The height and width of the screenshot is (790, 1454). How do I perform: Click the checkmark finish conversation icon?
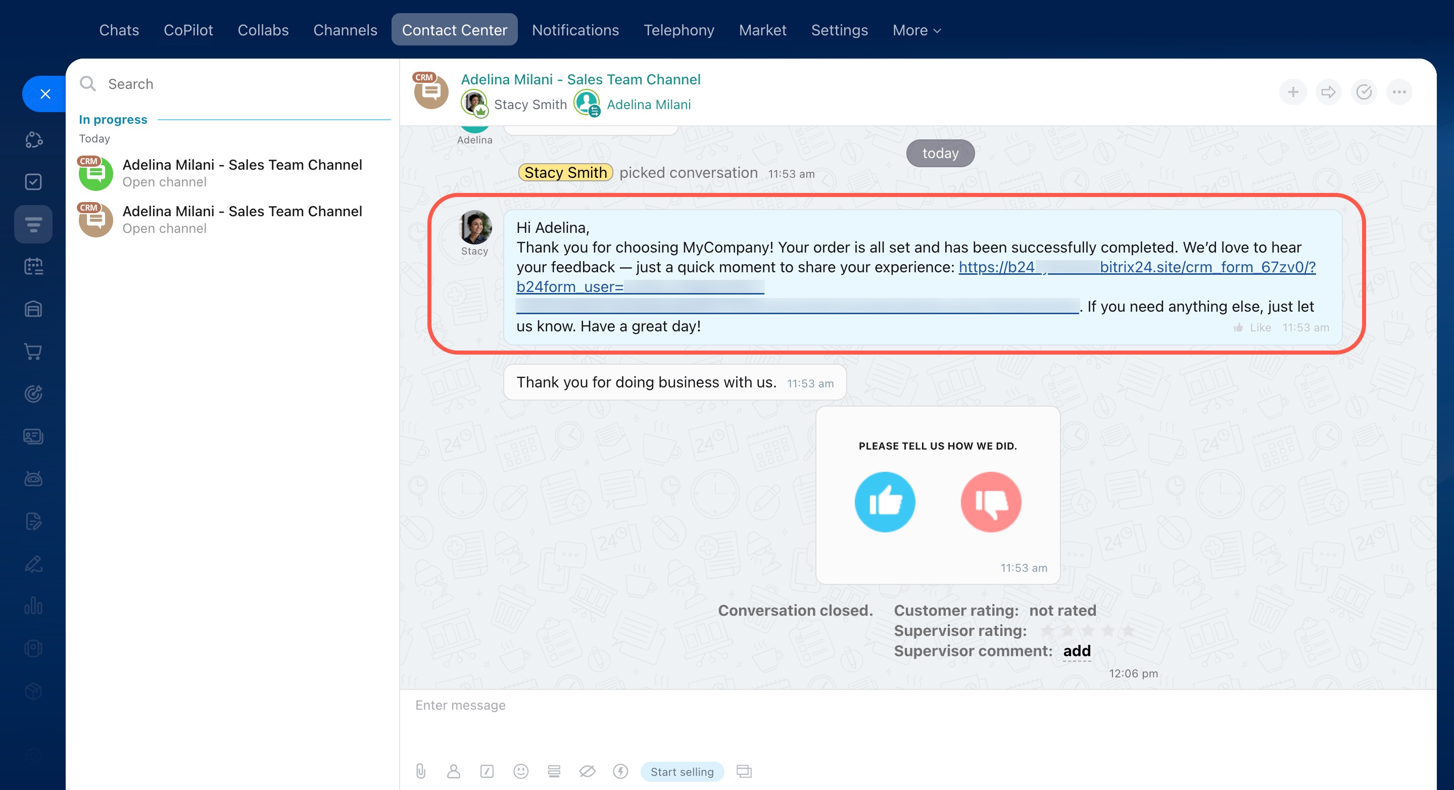pos(1364,92)
